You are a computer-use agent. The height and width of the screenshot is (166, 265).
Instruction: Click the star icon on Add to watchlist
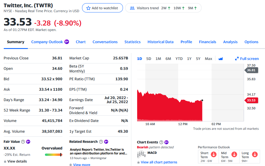(88, 8)
